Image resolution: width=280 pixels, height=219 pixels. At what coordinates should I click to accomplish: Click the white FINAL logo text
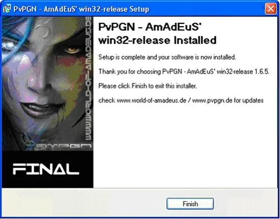pos(46,169)
